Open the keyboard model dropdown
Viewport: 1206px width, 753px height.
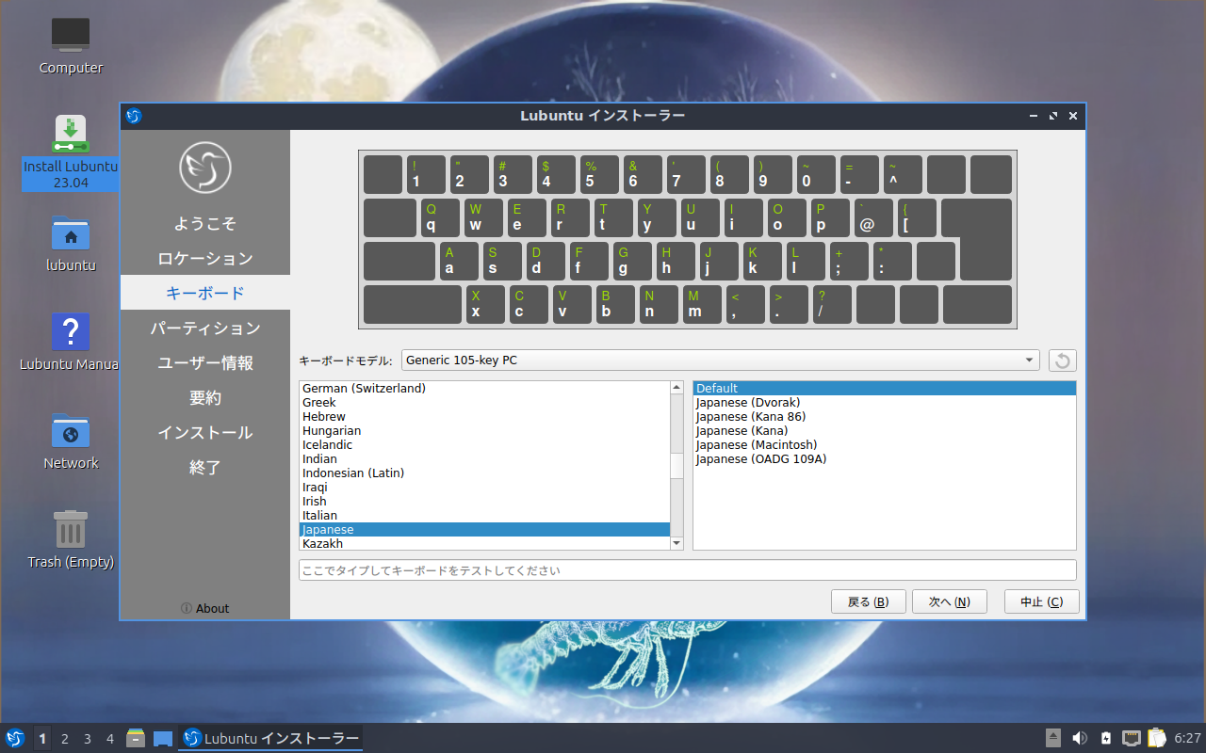[721, 360]
